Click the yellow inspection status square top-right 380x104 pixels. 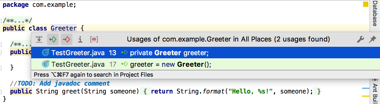click(x=365, y=4)
